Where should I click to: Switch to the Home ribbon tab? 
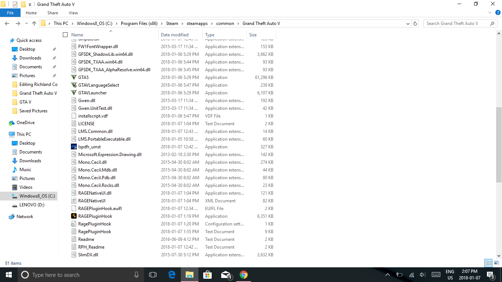coord(31,13)
